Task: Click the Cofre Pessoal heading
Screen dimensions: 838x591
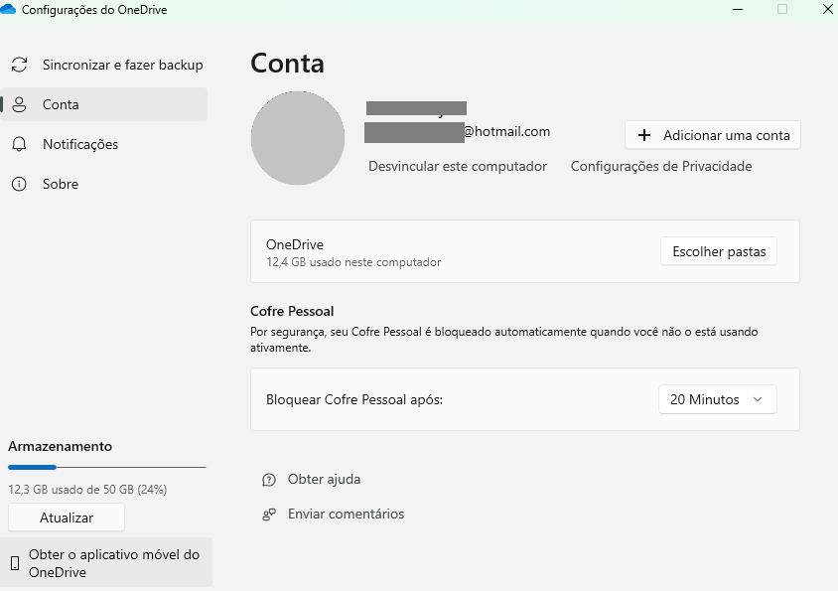Action: 292,311
